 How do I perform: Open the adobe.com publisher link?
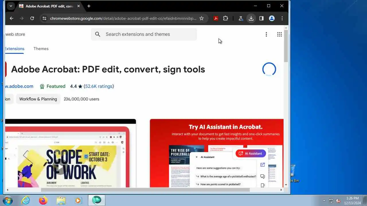point(19,86)
